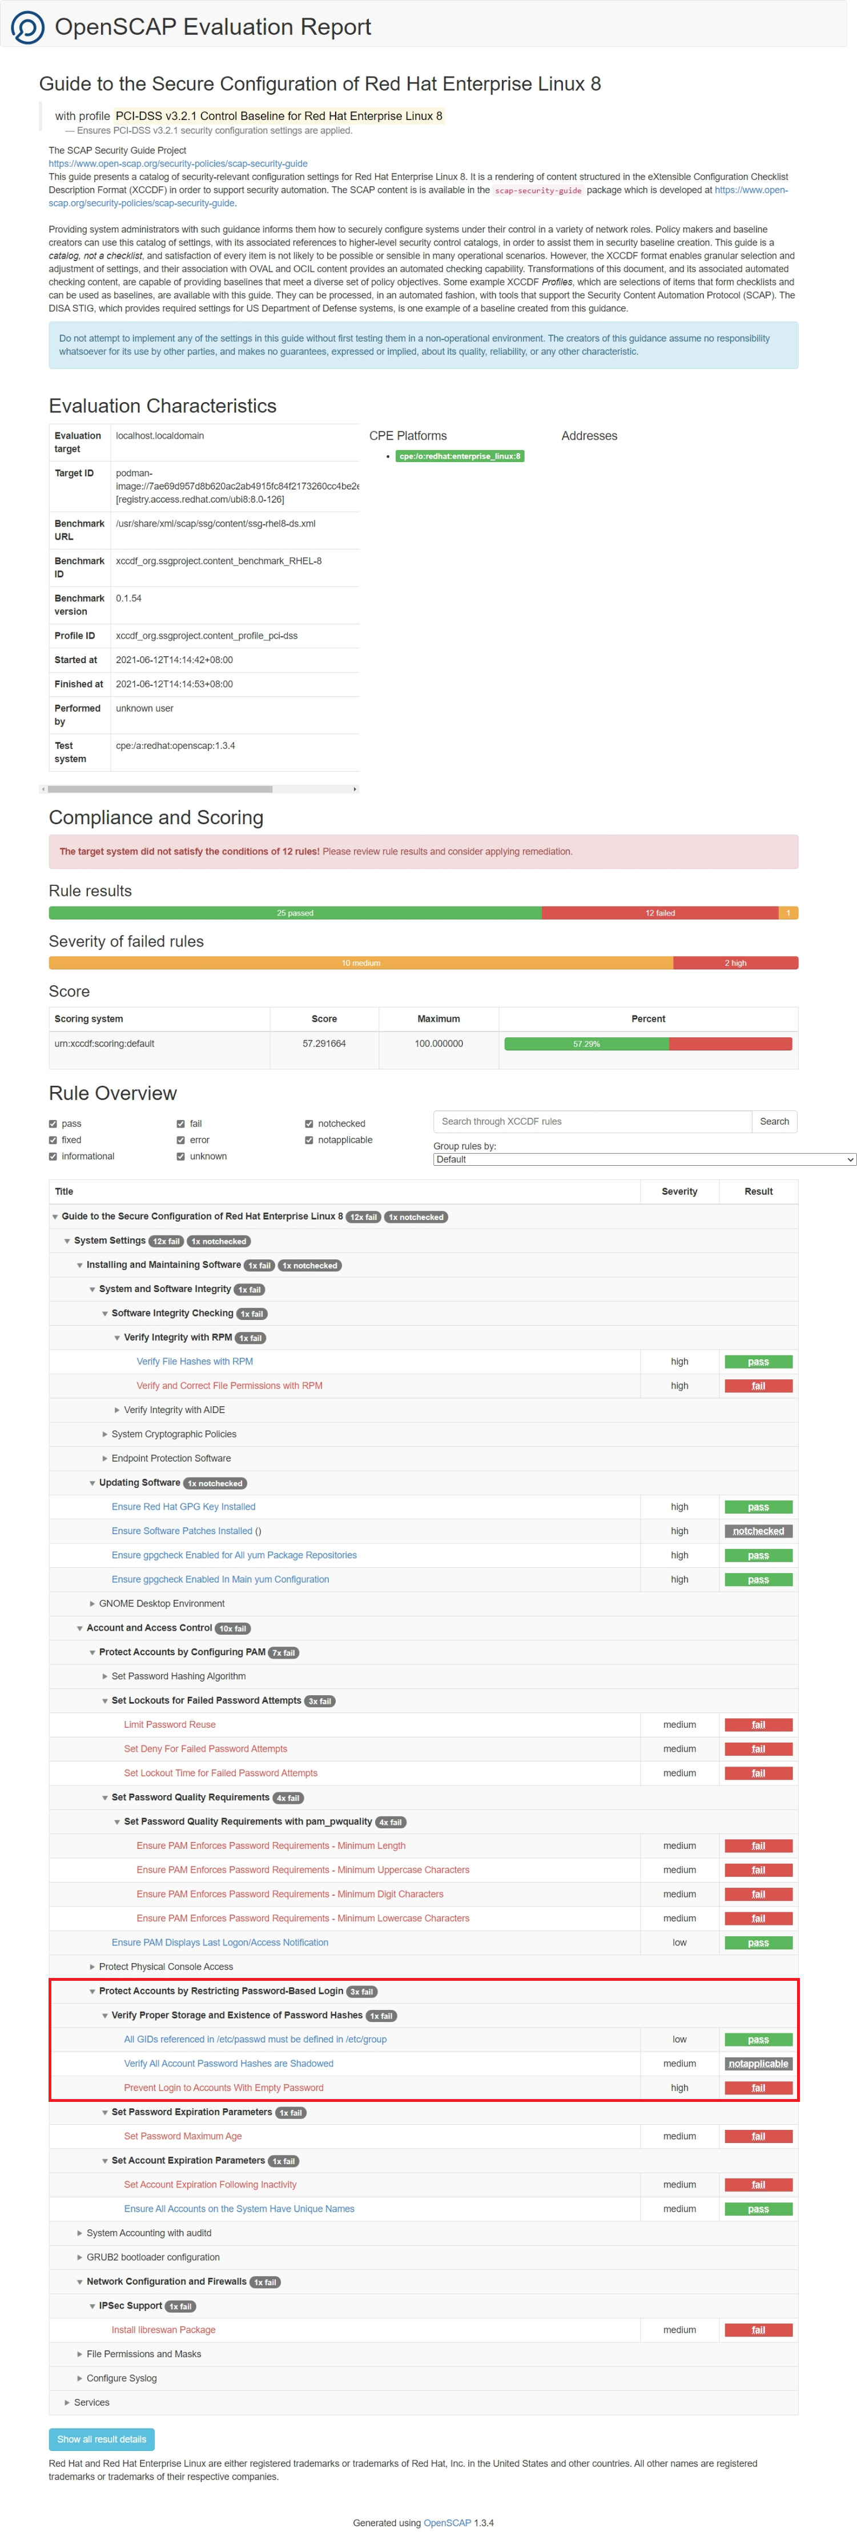Expand GRUB2 bootloader configuration group
This screenshot has height=2536, width=857.
coord(80,2257)
